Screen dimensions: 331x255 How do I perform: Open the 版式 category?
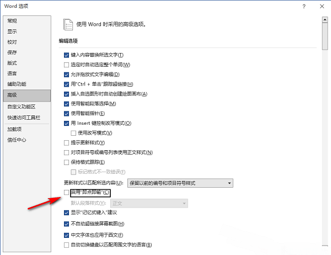pyautogui.click(x=27, y=63)
